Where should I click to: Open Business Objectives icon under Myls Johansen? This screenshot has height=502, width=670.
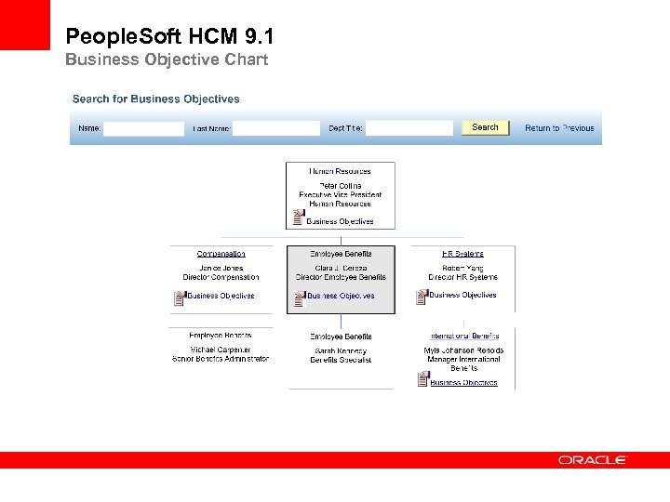(423, 378)
